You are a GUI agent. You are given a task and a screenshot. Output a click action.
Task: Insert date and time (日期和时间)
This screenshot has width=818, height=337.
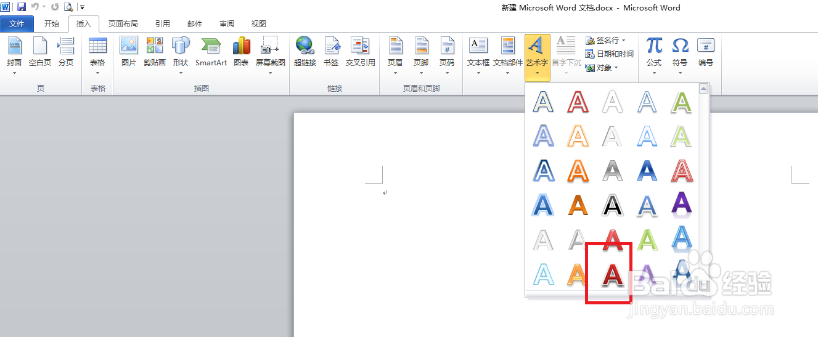click(609, 54)
